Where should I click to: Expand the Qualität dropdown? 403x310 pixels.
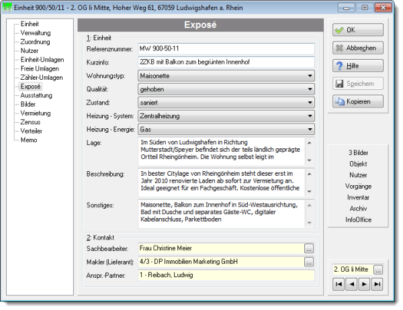point(310,89)
